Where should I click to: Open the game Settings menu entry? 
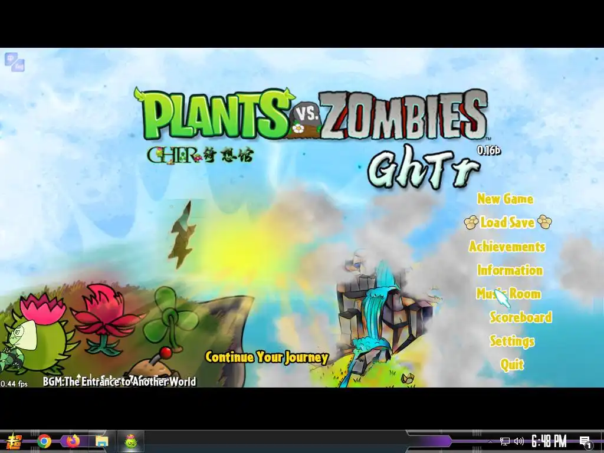coord(512,341)
